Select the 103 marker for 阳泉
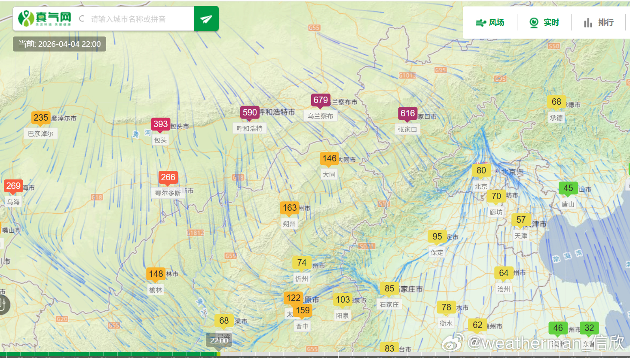The width and height of the screenshot is (630, 358). click(343, 300)
